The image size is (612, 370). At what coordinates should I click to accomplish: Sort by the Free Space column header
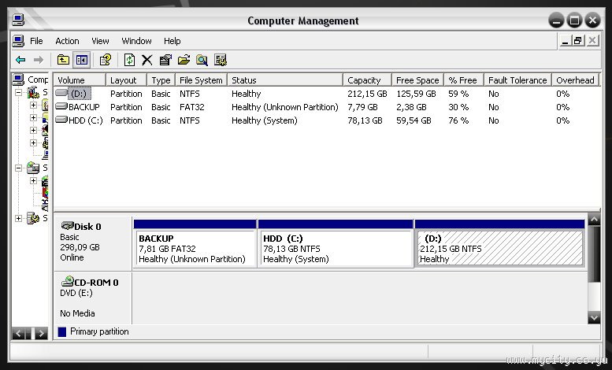coord(417,80)
